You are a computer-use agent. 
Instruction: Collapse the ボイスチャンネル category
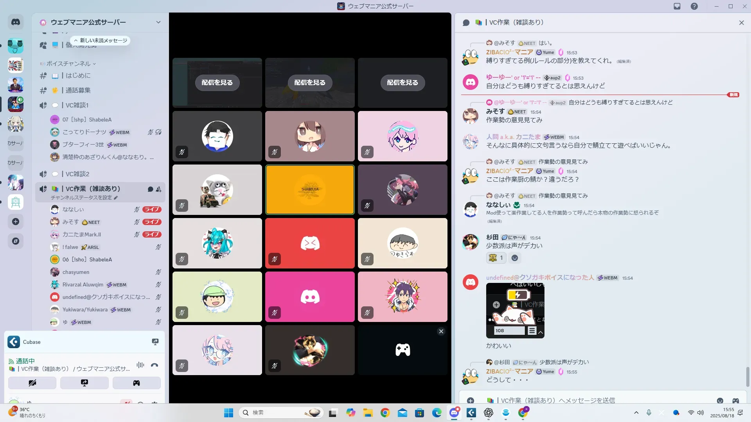point(68,63)
